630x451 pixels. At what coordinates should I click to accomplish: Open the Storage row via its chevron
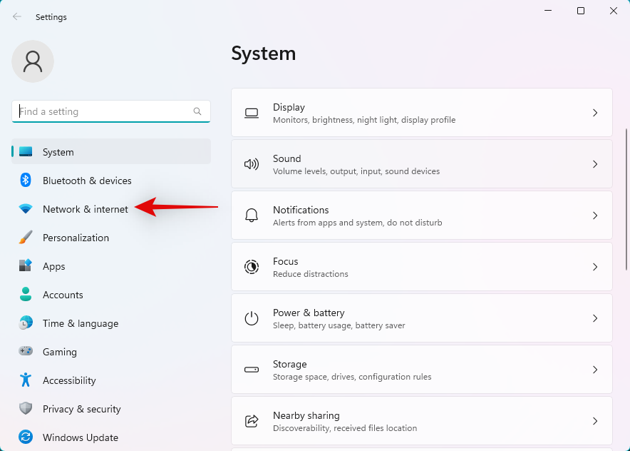595,370
